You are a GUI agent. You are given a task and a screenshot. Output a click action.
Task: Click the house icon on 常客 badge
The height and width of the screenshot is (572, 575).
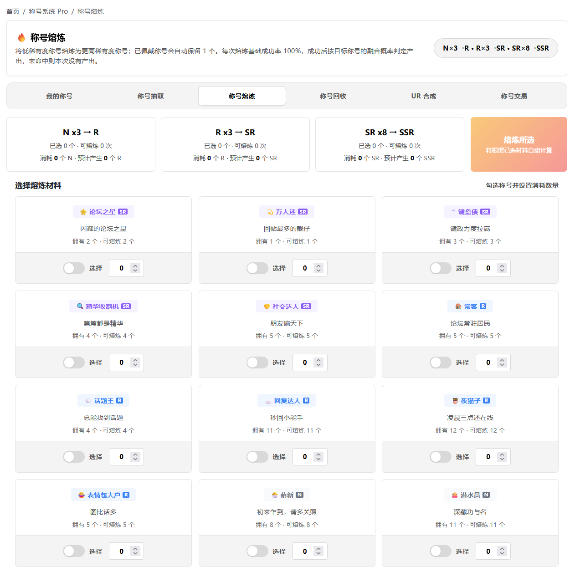click(458, 306)
